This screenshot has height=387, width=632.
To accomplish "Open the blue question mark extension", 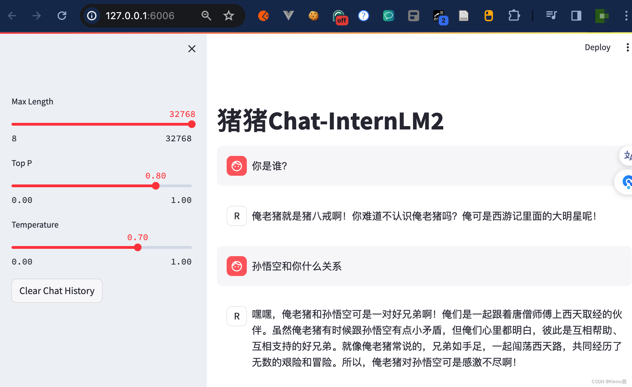I will coord(363,16).
